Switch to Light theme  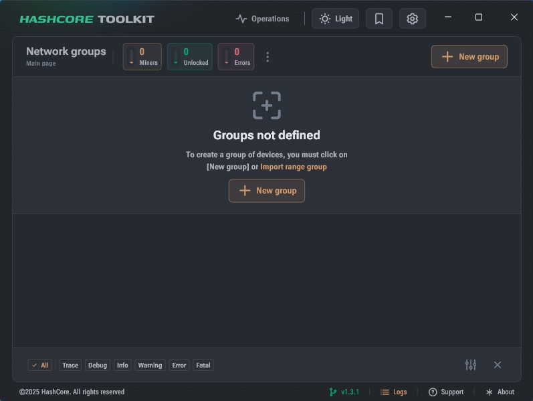pyautogui.click(x=336, y=19)
